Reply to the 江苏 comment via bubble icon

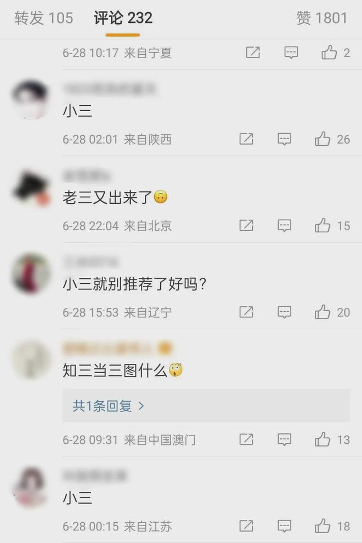(284, 526)
